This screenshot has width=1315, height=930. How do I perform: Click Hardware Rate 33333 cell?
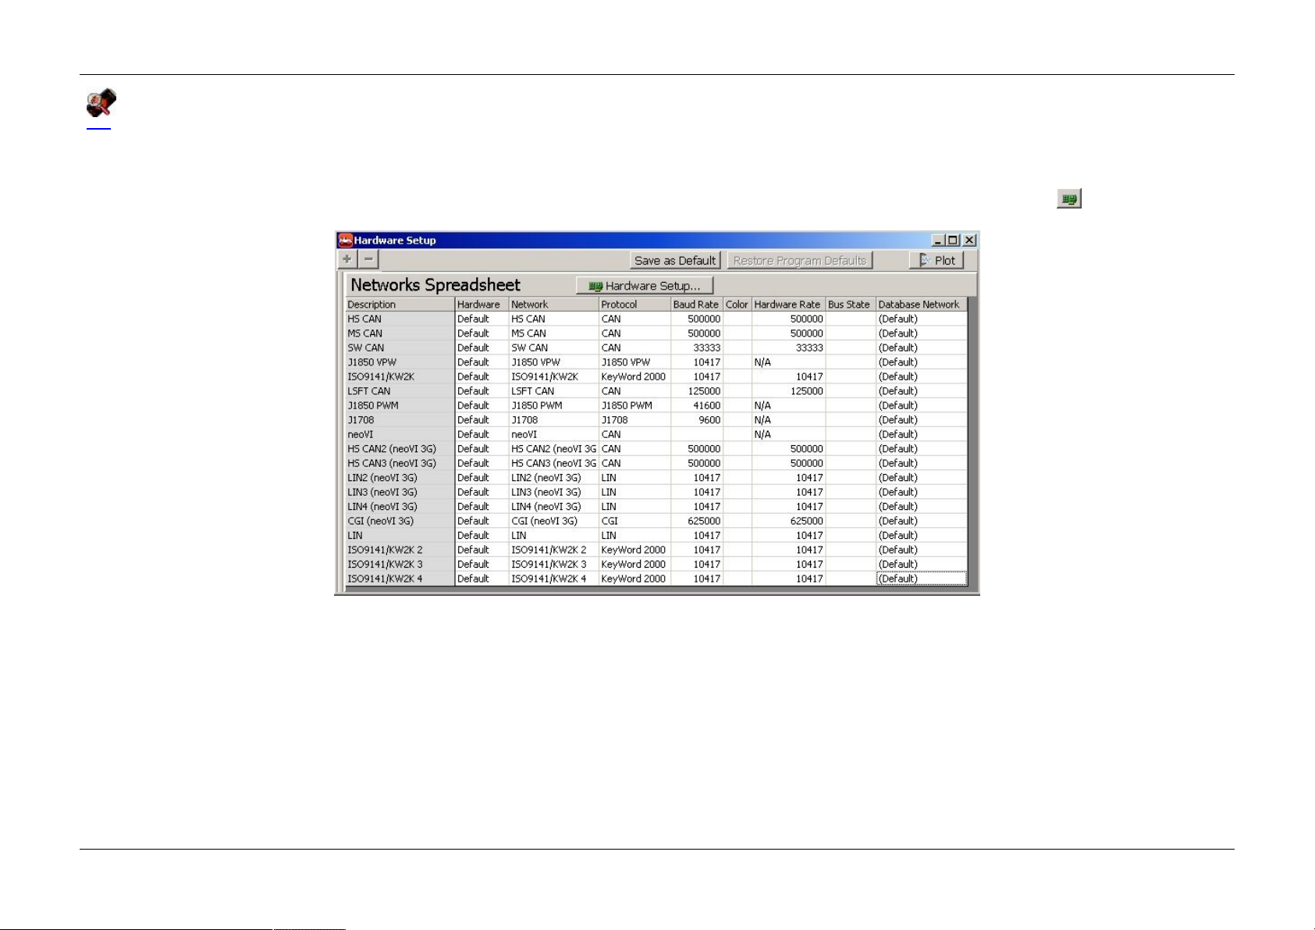click(x=788, y=347)
